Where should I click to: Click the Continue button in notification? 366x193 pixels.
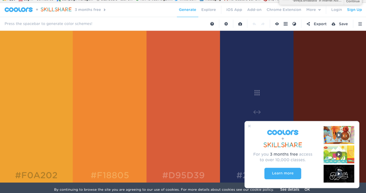point(353,1)
